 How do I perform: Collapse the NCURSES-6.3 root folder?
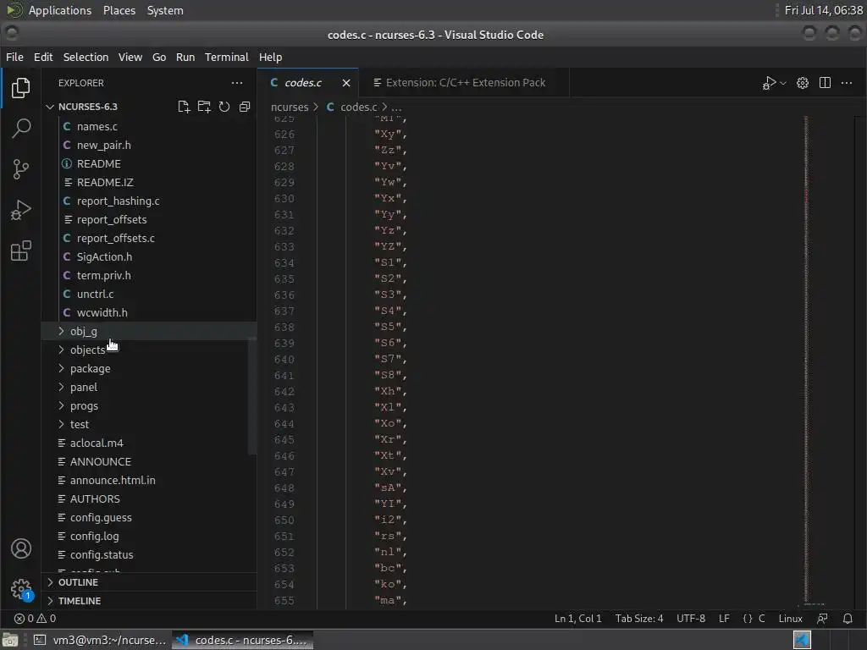pos(50,107)
